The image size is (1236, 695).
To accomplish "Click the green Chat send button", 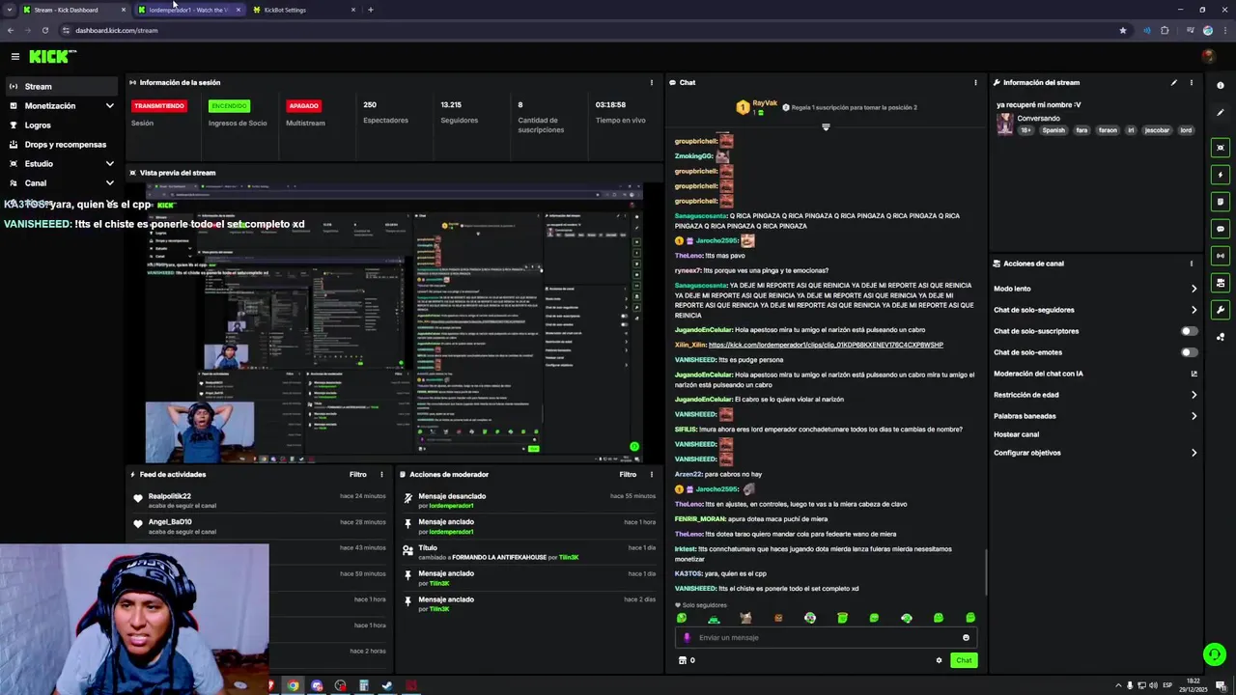I will point(964,660).
